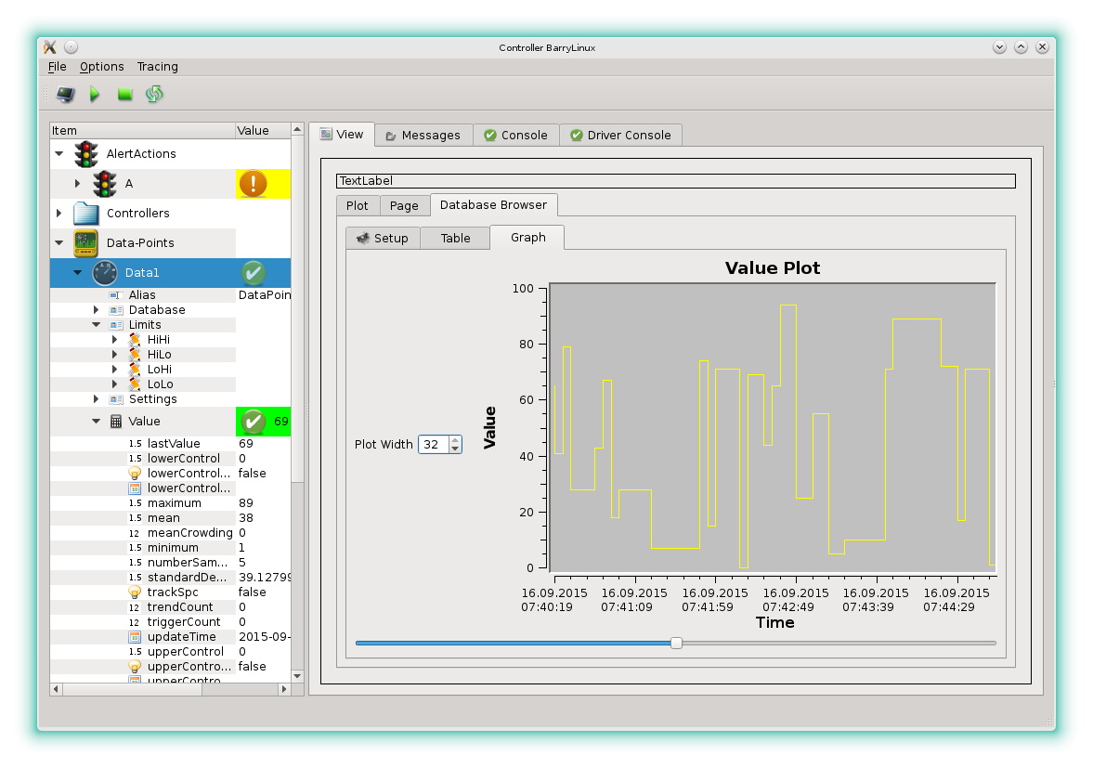Click the X11 application icon in title bar
This screenshot has height=768, width=1093.
click(49, 47)
